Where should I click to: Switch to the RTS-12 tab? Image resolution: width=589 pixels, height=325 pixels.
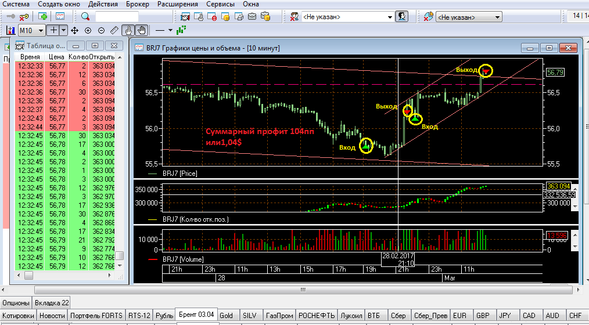(x=139, y=316)
